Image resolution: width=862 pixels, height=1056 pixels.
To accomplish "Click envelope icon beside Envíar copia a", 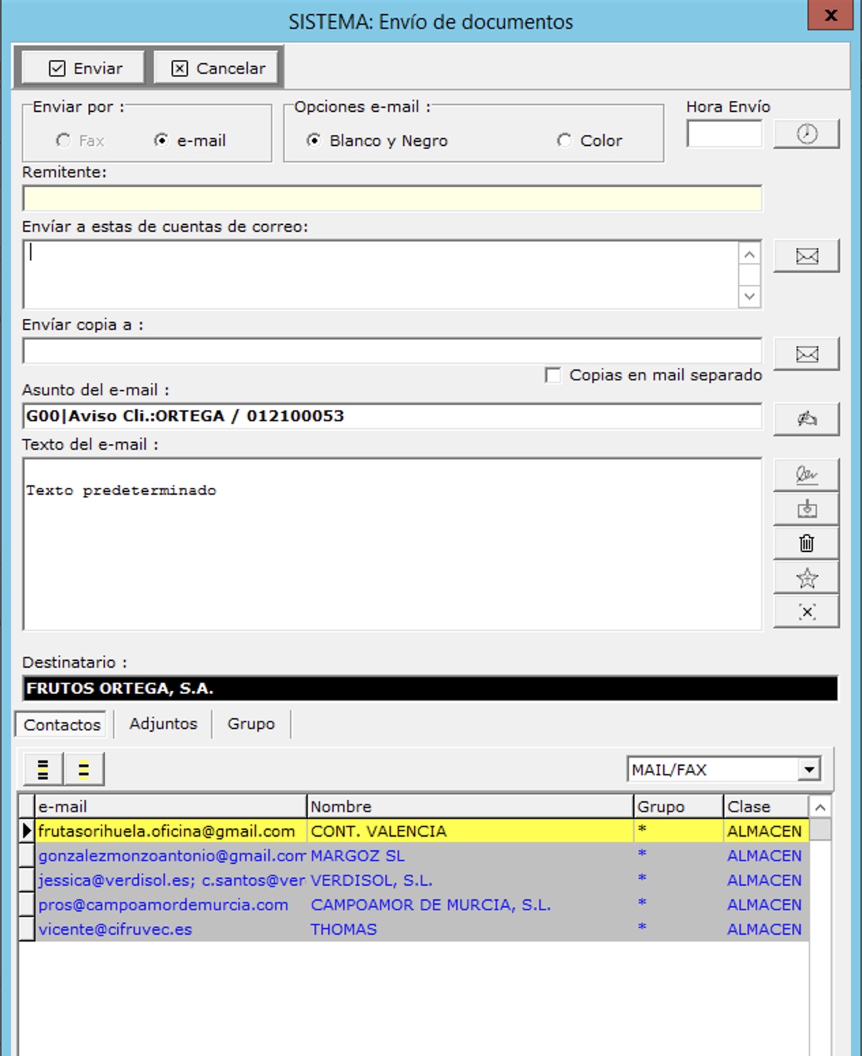I will pyautogui.click(x=806, y=354).
